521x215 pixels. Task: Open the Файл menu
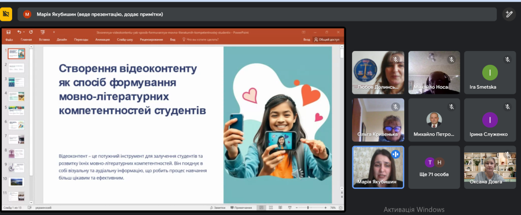pyautogui.click(x=9, y=39)
